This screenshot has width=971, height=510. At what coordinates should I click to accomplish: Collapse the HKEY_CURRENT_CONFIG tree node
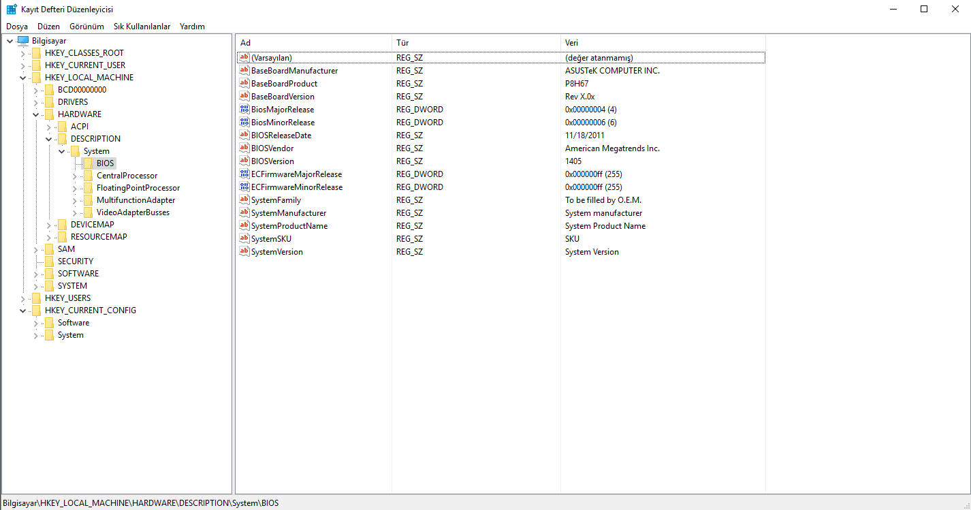(23, 310)
